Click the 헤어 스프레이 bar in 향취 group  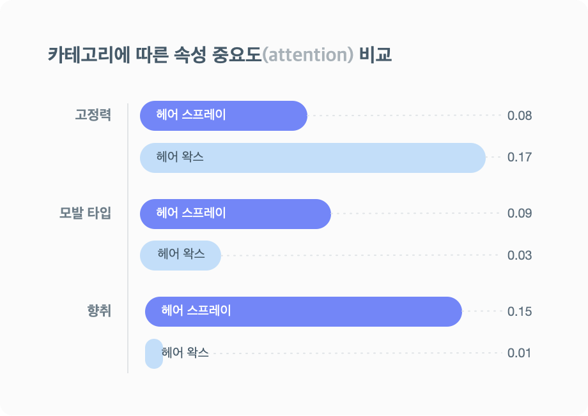click(304, 311)
